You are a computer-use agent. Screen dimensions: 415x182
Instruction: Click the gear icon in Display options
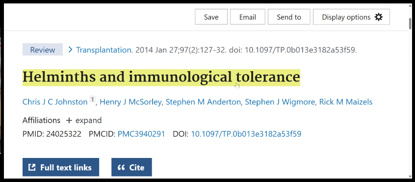point(379,17)
